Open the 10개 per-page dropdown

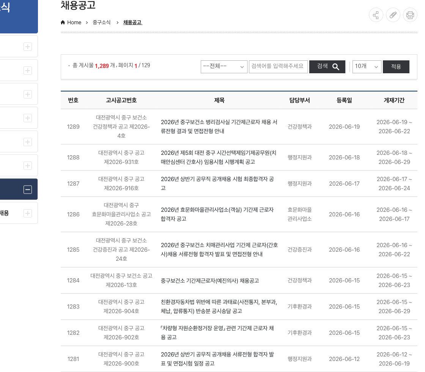pos(367,67)
